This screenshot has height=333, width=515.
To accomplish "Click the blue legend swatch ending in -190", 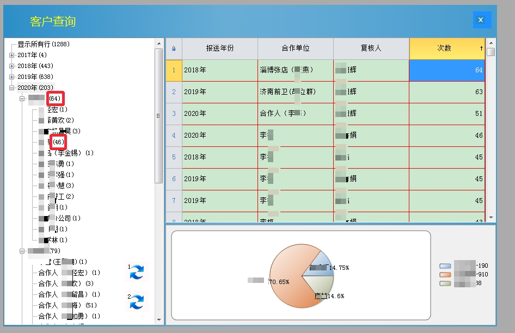I will pos(445,266).
